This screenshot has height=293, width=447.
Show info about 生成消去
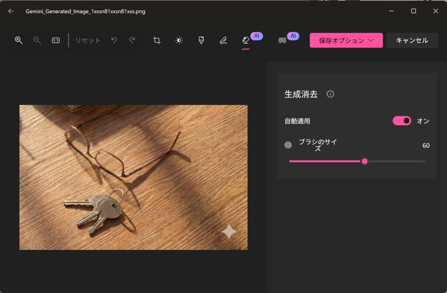click(330, 94)
